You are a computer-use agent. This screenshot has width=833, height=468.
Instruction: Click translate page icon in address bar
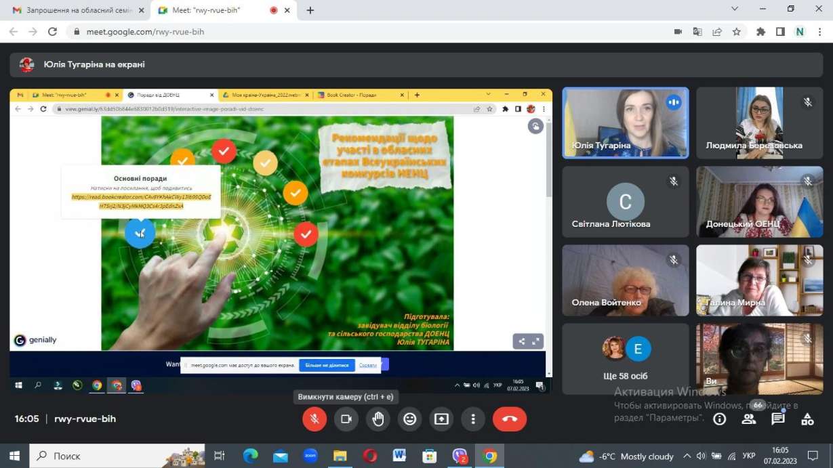point(697,32)
